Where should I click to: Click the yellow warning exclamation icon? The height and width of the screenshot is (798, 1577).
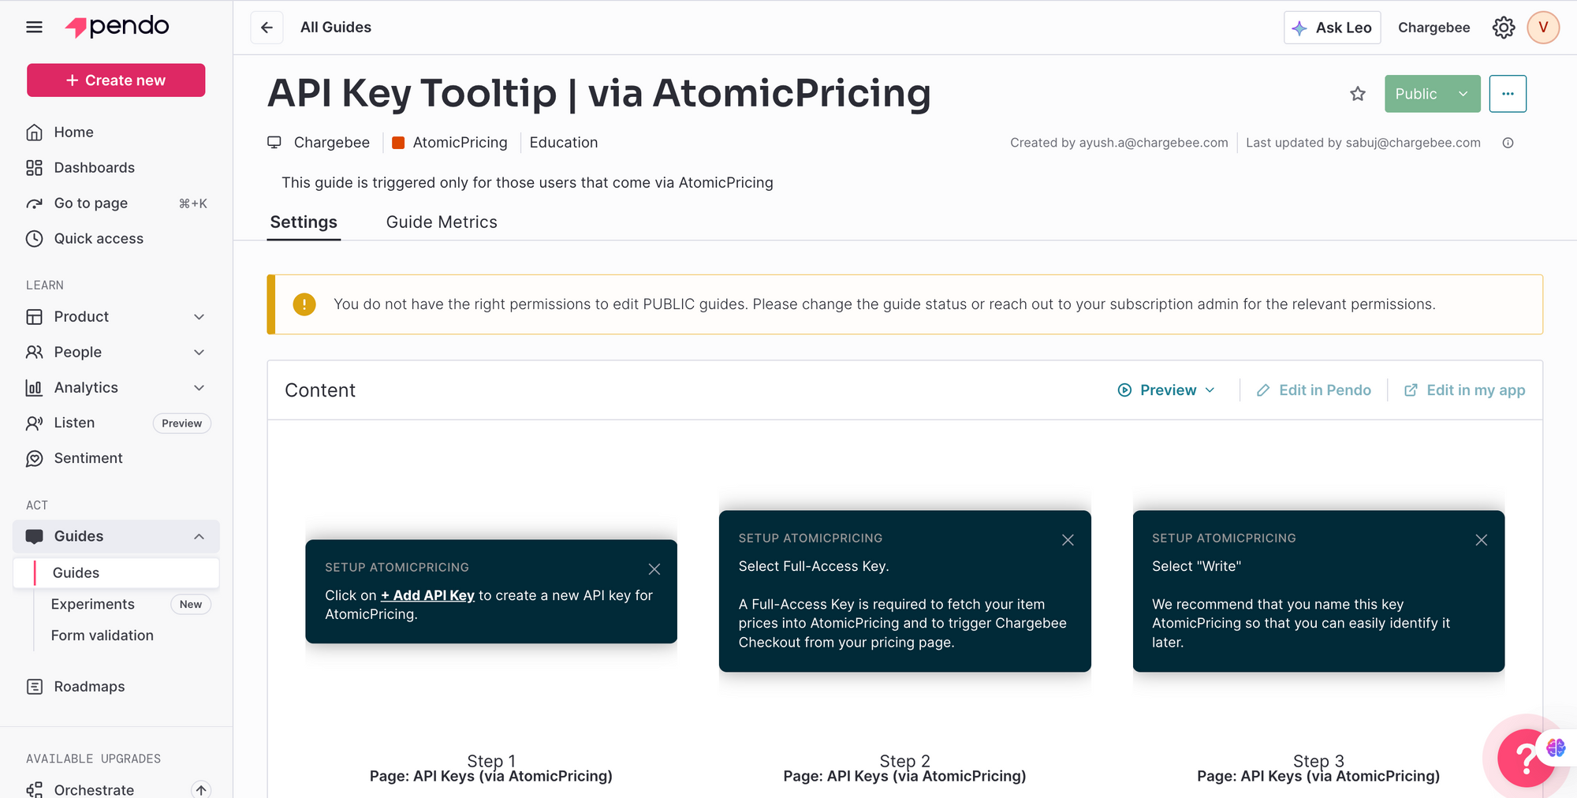point(304,304)
